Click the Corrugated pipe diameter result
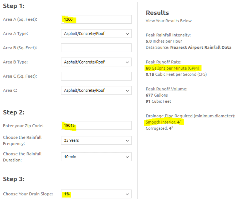This screenshot has width=246, height=199. (159, 128)
